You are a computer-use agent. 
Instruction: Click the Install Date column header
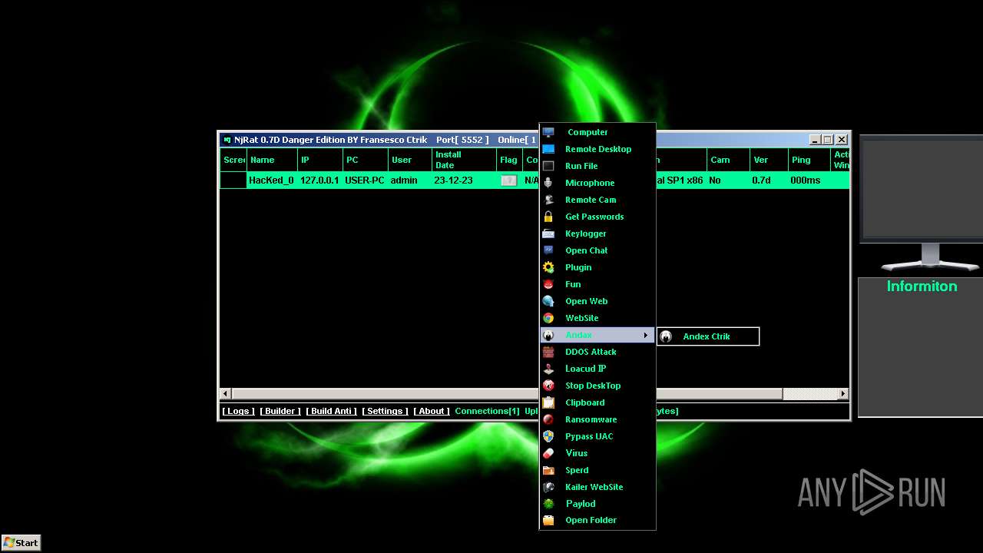pos(464,160)
